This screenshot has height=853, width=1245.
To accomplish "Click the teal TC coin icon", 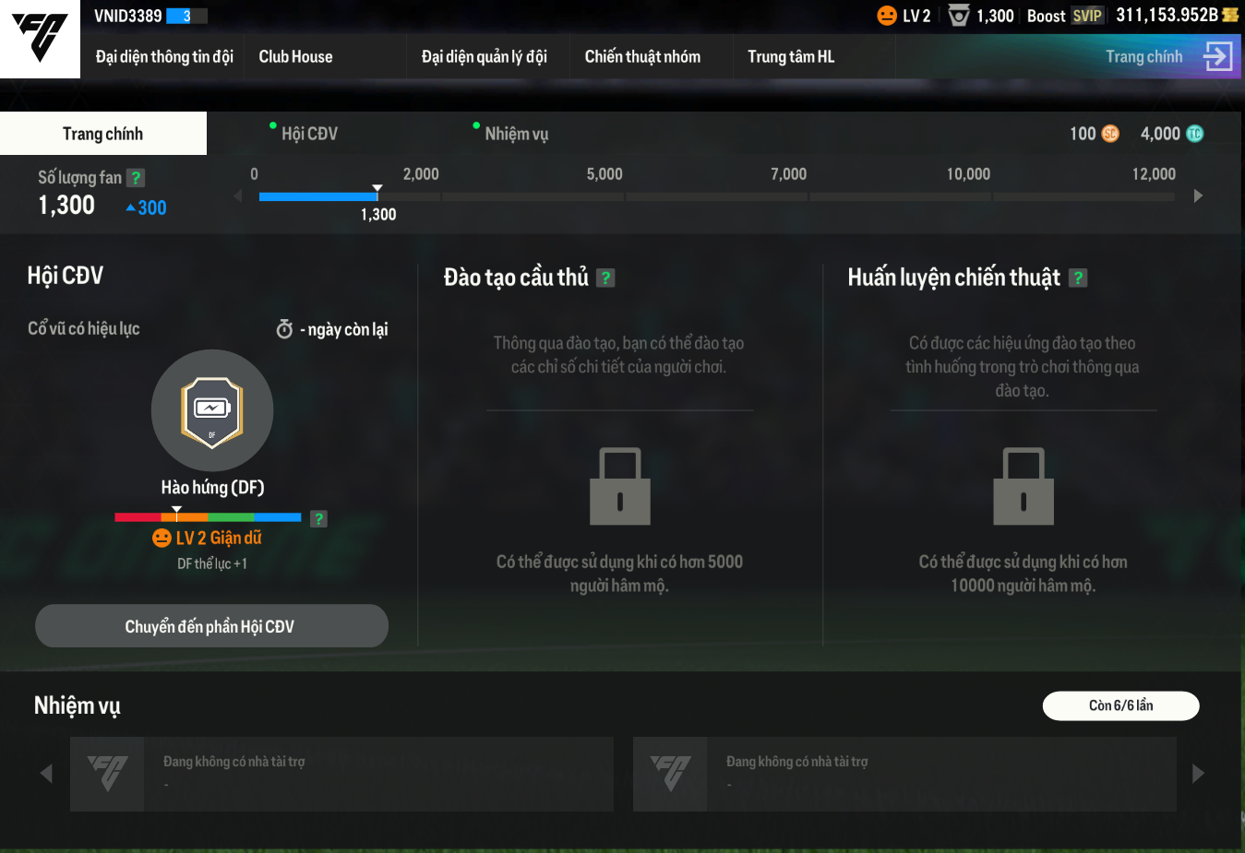I will (1194, 134).
